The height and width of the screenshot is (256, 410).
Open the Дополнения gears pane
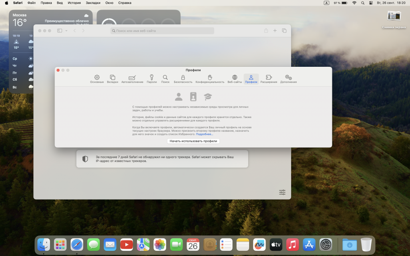[288, 79]
